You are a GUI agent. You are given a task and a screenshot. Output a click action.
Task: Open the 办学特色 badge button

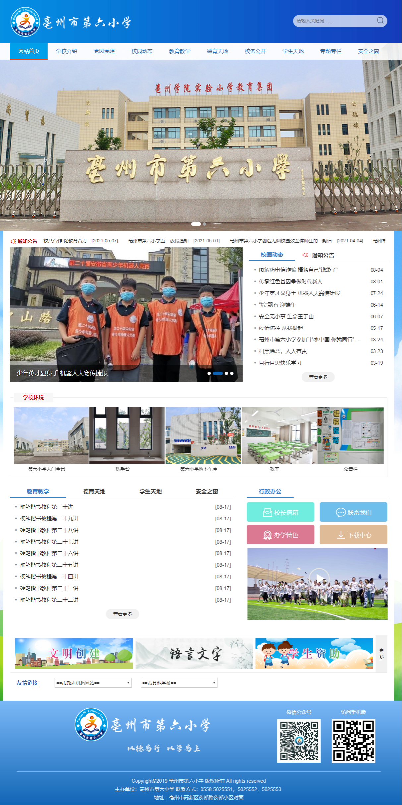tap(280, 535)
